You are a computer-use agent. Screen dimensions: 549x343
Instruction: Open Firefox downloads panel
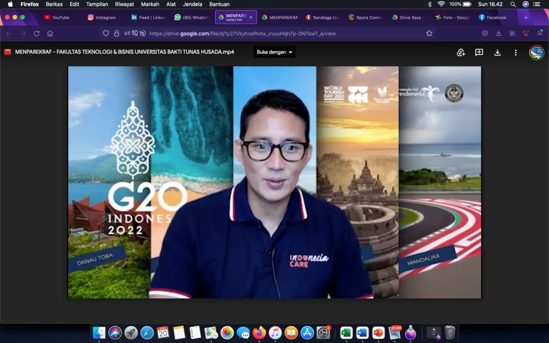point(498,33)
